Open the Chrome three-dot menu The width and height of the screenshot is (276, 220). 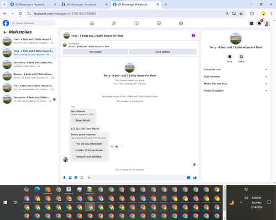[x=271, y=14]
